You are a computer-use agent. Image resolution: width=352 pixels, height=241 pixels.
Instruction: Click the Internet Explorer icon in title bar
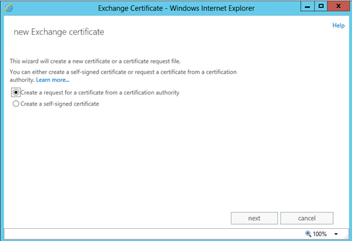(9, 9)
